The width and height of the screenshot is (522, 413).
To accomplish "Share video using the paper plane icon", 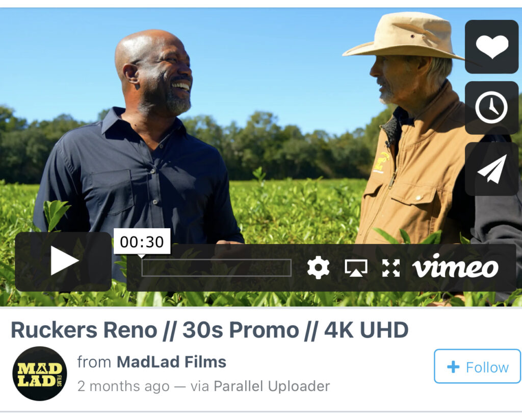I will click(492, 169).
